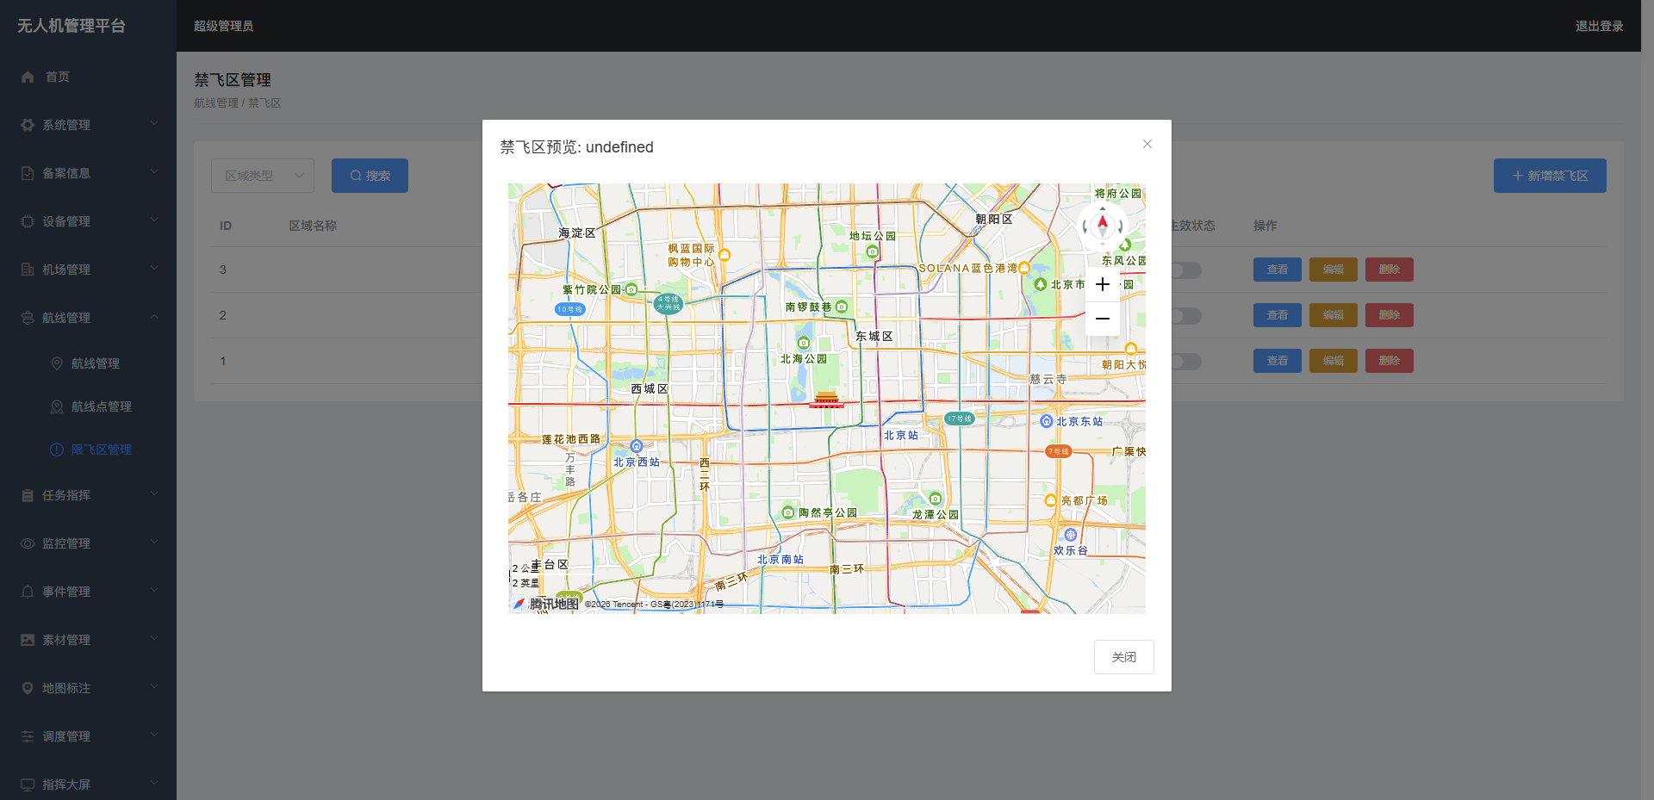Open the 航线点管理 submenu item
The image size is (1654, 800).
pos(101,406)
